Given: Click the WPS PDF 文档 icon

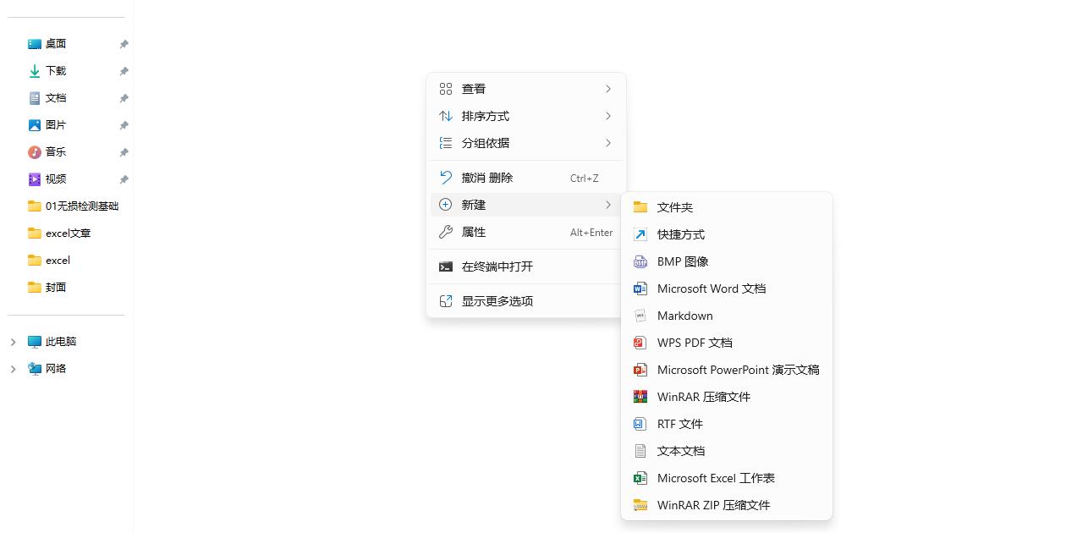Looking at the screenshot, I should 640,343.
